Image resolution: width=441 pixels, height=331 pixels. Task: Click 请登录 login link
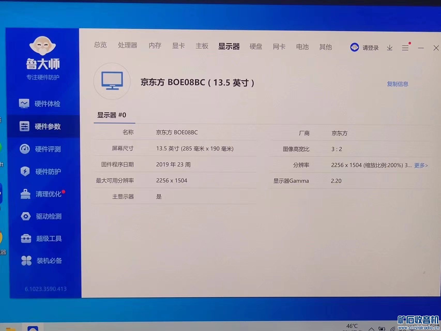[x=370, y=48]
